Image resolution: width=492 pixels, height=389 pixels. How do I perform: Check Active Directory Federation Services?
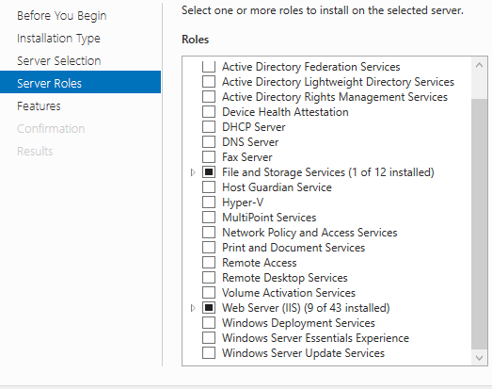(209, 67)
